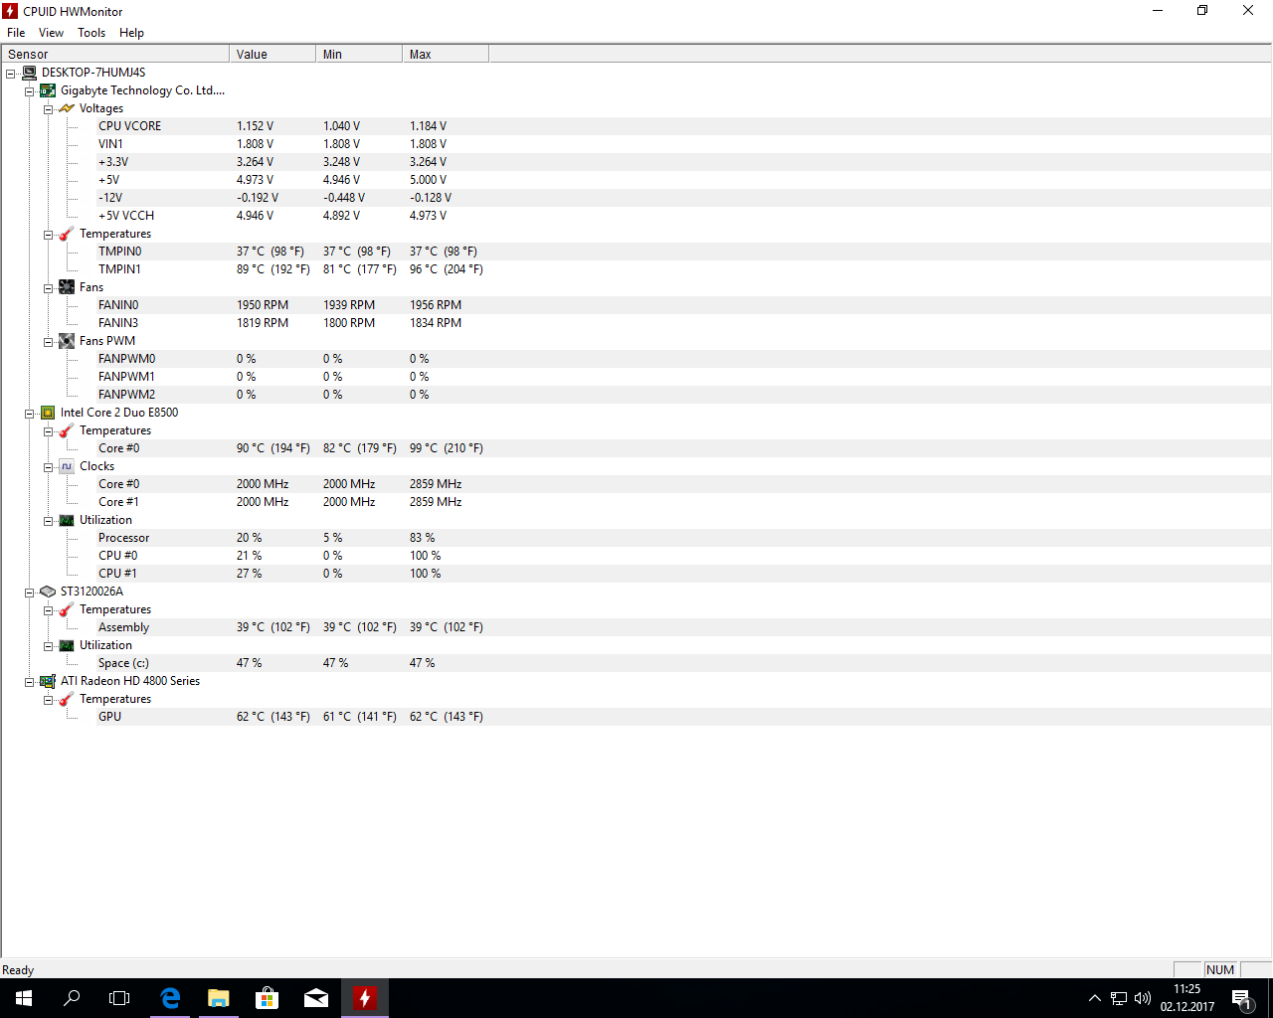
Task: Click the thermometer icon under Intel Core 2 Duo
Action: click(67, 430)
